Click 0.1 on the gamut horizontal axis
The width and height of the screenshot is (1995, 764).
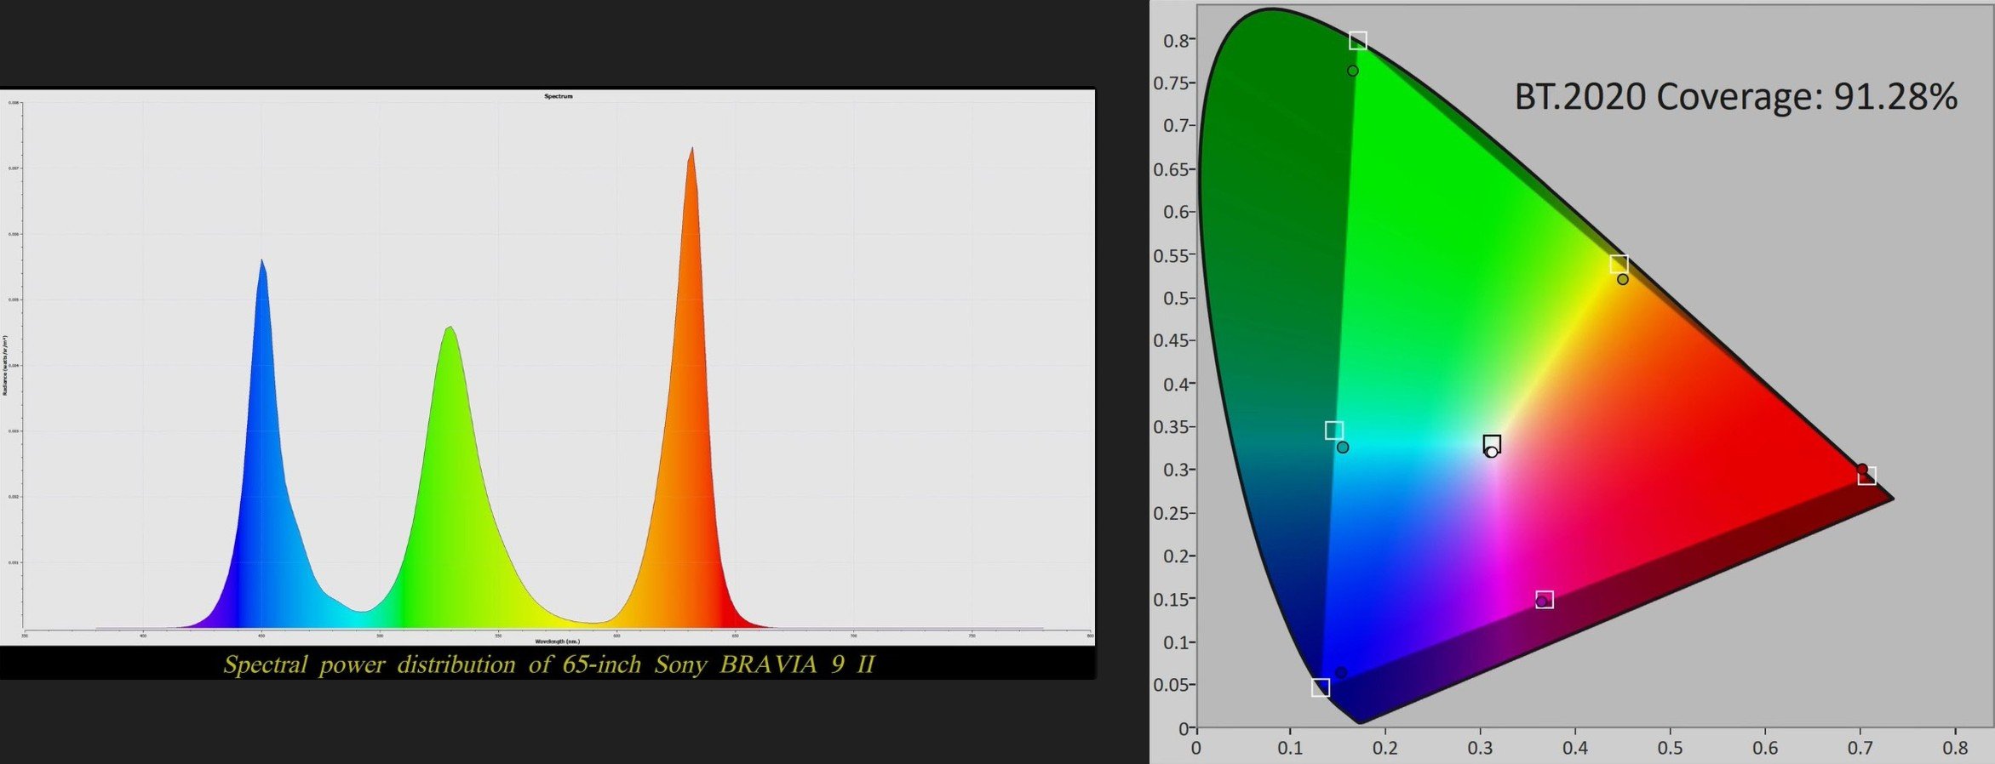point(1290,749)
